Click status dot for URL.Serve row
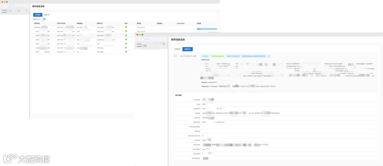 coord(126,47)
